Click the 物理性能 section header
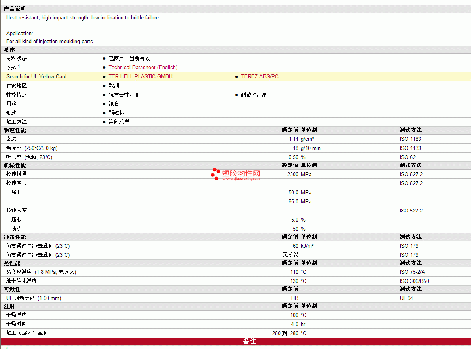 tap(15, 130)
